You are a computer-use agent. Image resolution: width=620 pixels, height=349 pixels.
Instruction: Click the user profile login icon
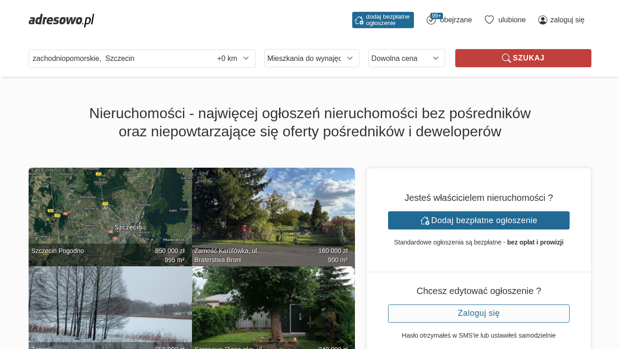point(542,20)
